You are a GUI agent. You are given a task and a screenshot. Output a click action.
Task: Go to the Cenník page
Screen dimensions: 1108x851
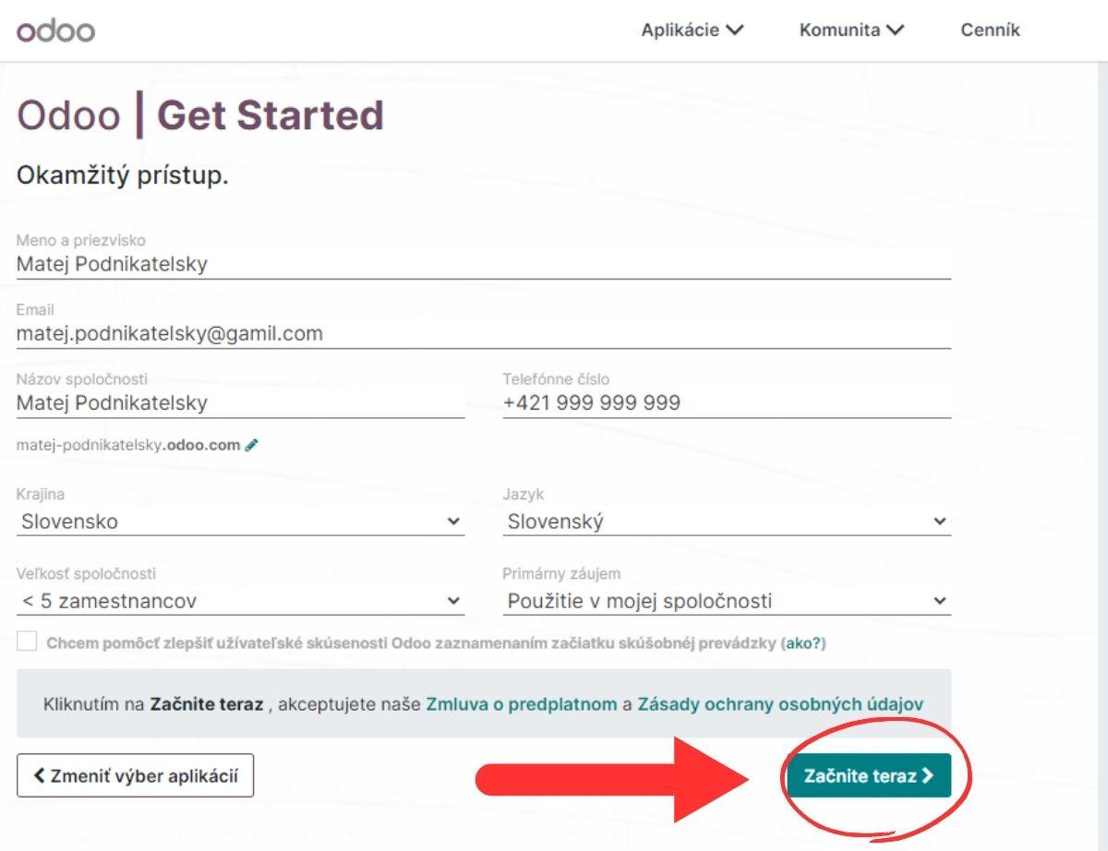point(990,30)
